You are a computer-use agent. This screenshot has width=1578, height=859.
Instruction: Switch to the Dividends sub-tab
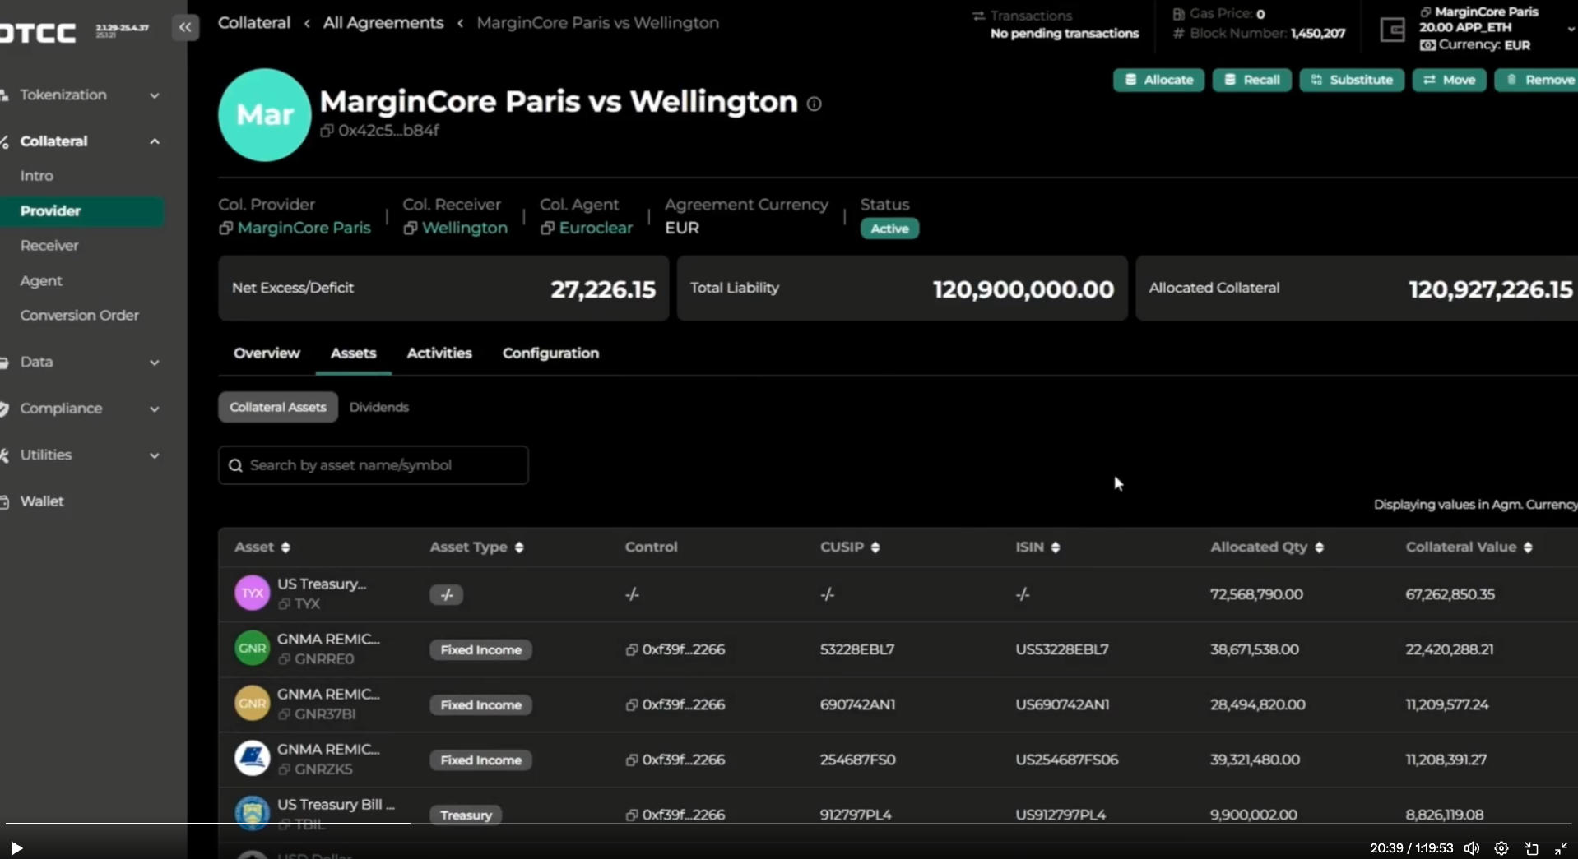(378, 408)
